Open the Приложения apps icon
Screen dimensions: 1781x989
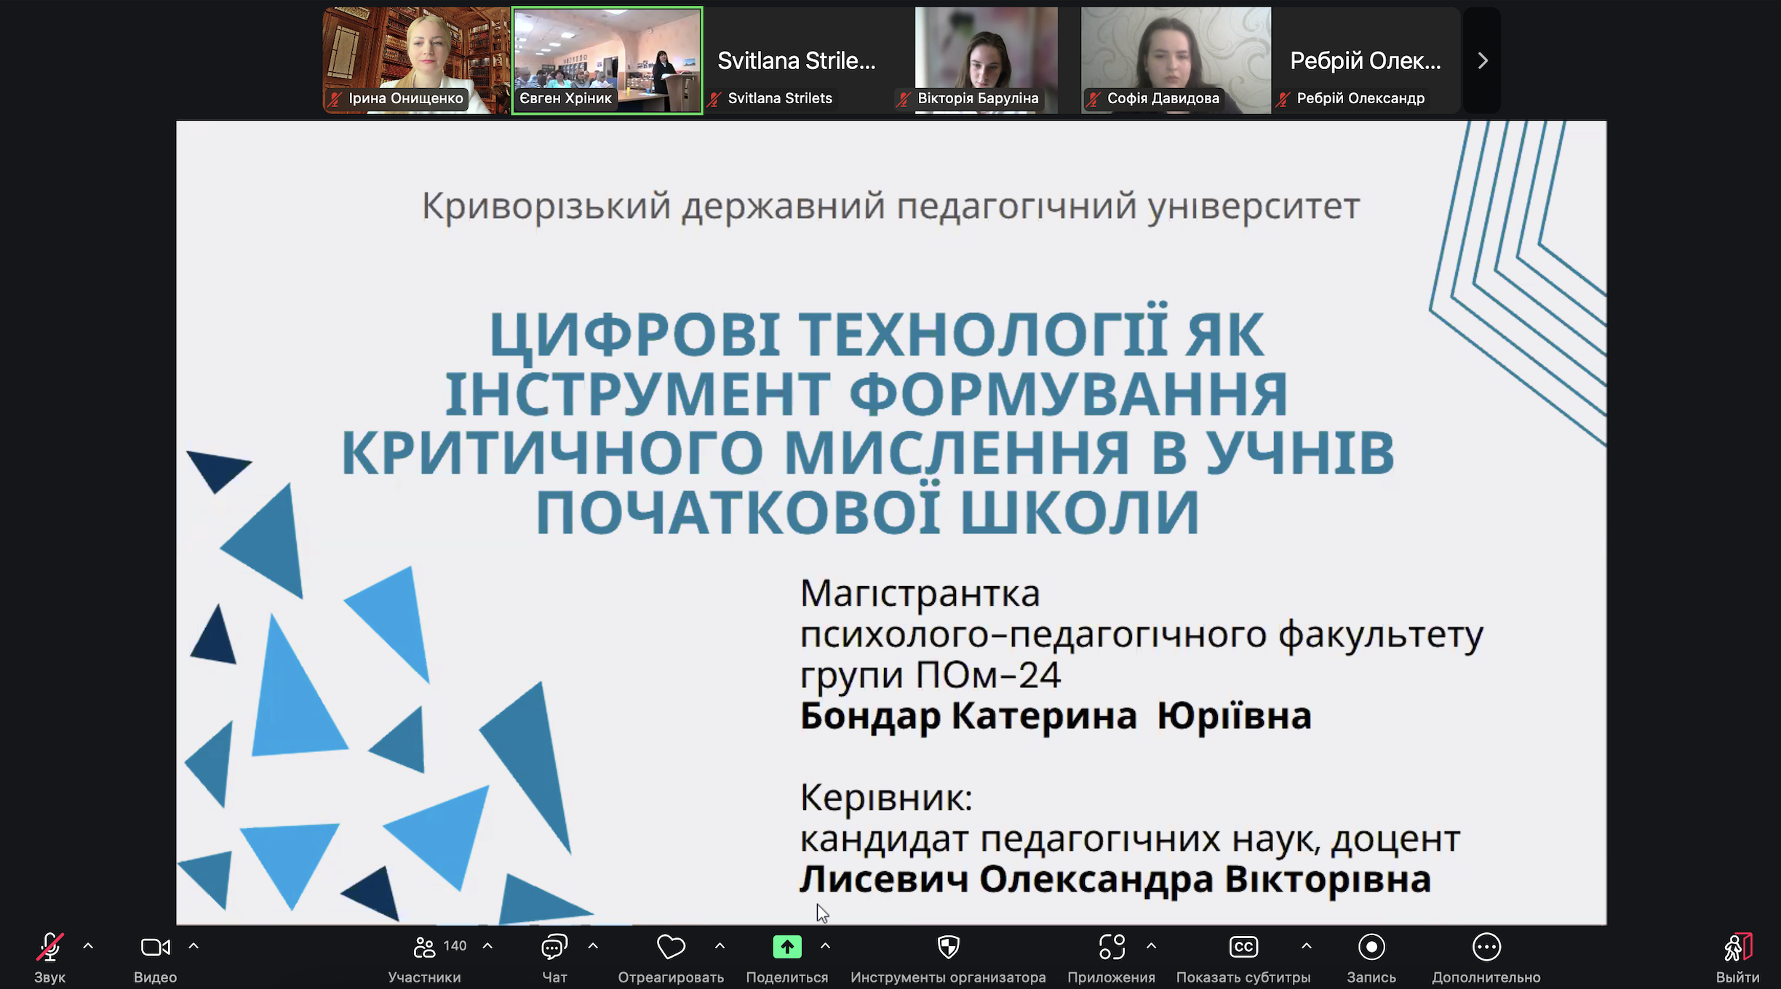pyautogui.click(x=1111, y=947)
